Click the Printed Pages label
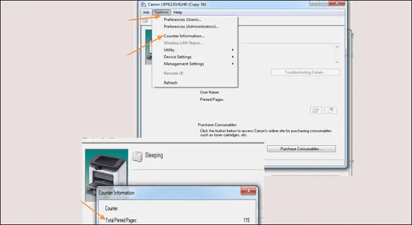Image resolution: width=412 pixels, height=225 pixels. [x=212, y=99]
